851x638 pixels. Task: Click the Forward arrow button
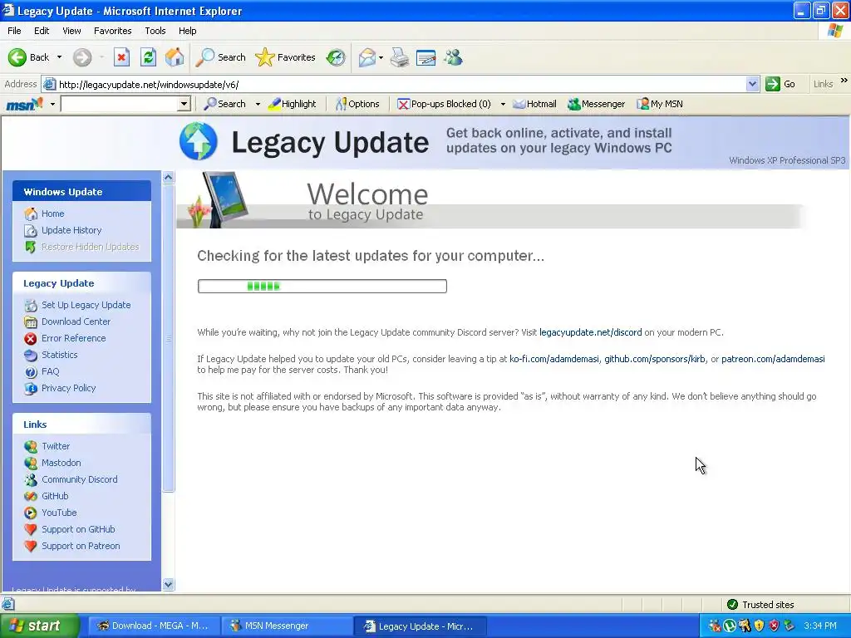click(x=82, y=57)
